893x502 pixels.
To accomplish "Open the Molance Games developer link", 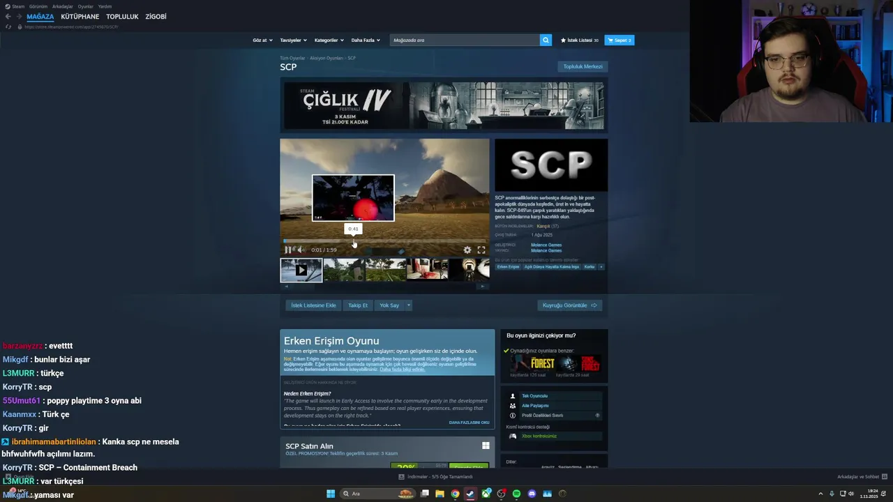I will (546, 245).
